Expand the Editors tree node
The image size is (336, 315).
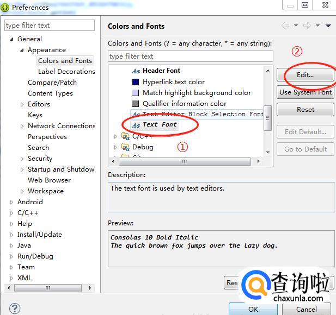coord(22,104)
